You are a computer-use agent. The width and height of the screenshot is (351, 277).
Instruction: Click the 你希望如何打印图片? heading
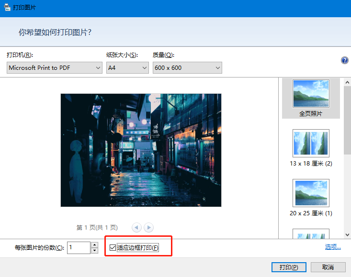[55, 32]
